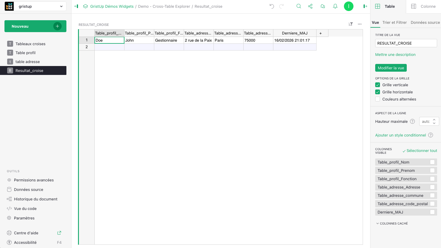This screenshot has width=441, height=248.
Task: Collapse the left navigation panel
Action: [x=76, y=6]
